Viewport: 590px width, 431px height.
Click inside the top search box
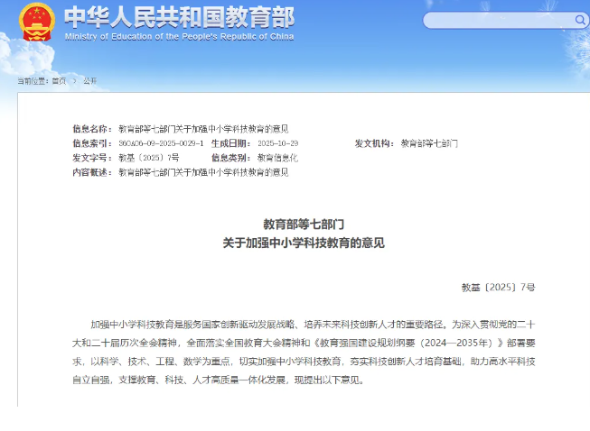point(497,20)
